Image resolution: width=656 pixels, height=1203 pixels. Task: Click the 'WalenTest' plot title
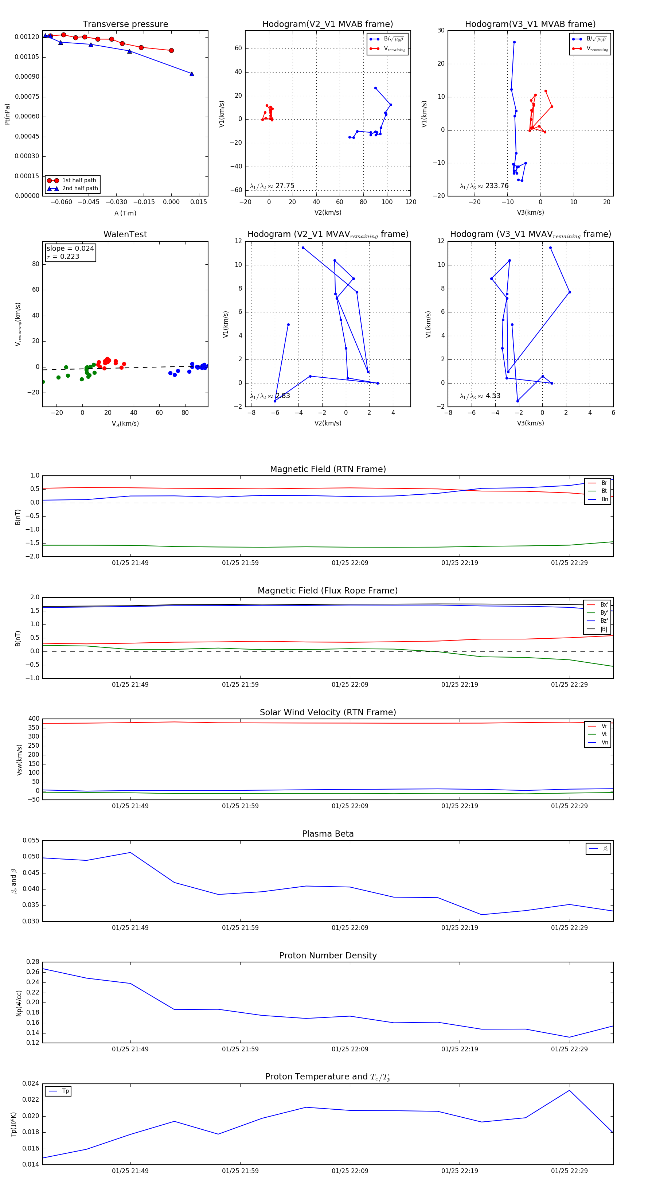(125, 234)
